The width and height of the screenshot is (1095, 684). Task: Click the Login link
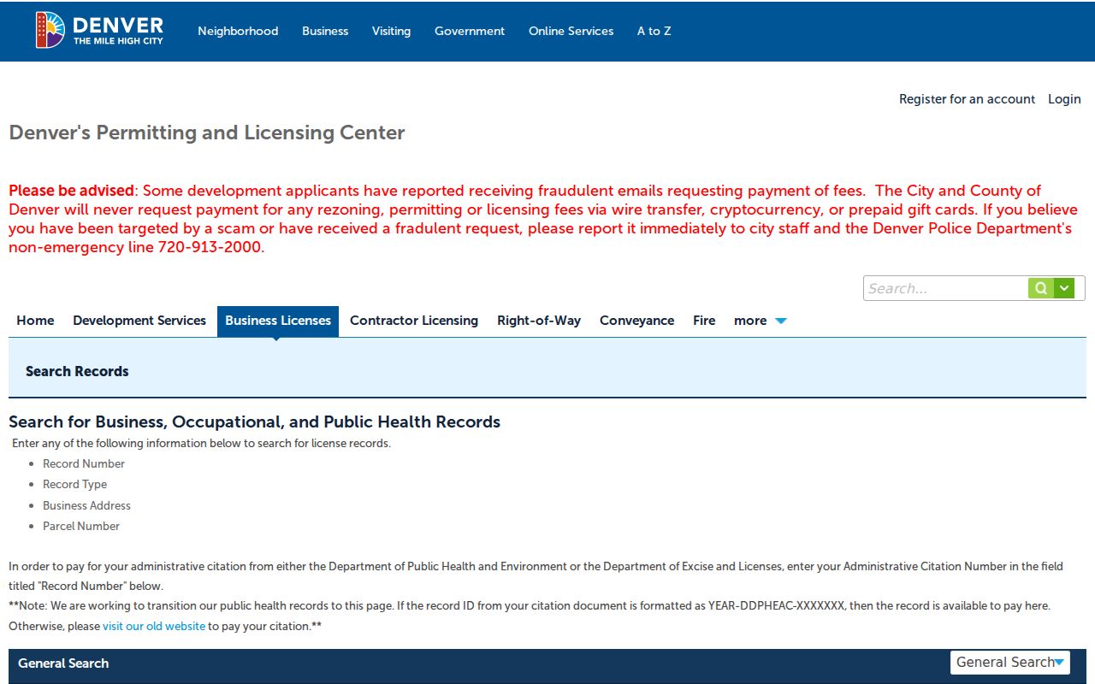(x=1064, y=99)
